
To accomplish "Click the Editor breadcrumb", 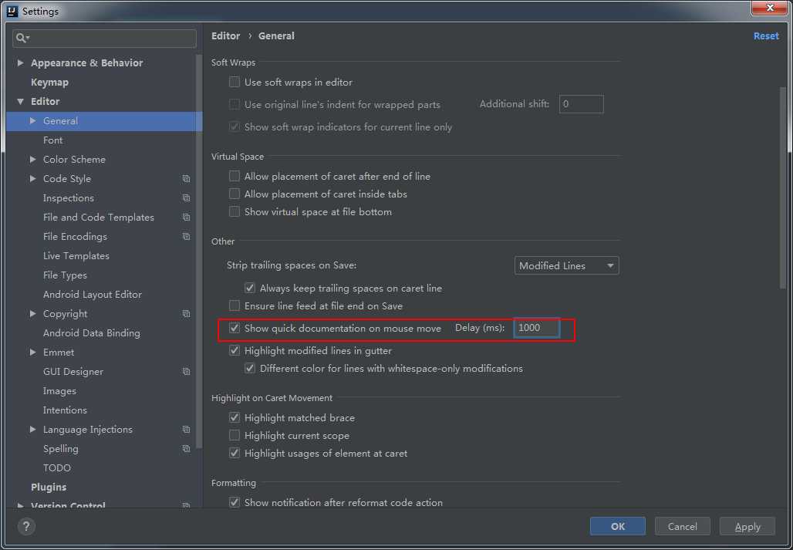I will (225, 36).
